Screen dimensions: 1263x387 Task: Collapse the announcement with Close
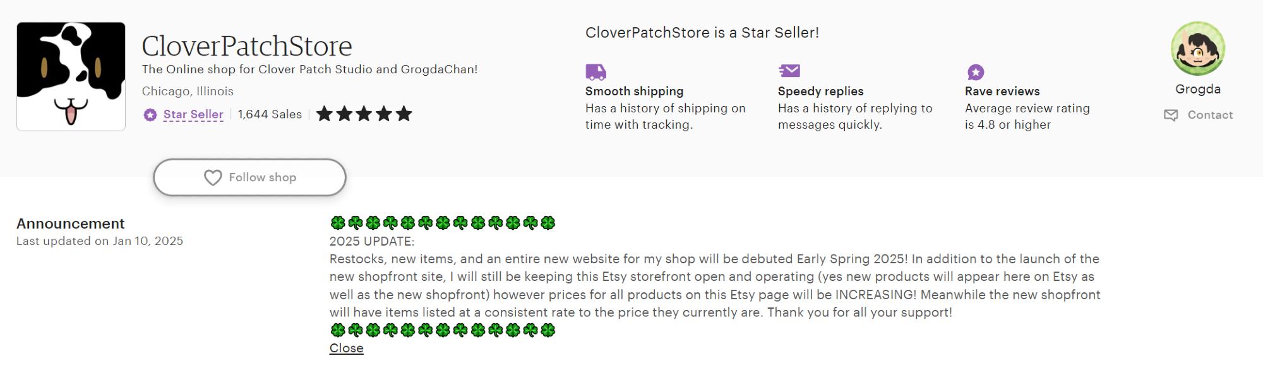[346, 348]
